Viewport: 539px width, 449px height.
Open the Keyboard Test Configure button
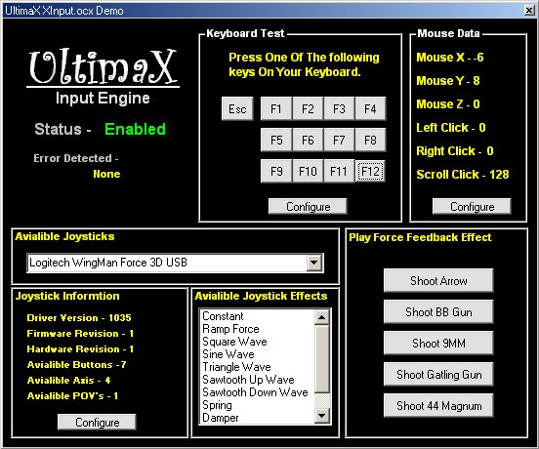(308, 207)
